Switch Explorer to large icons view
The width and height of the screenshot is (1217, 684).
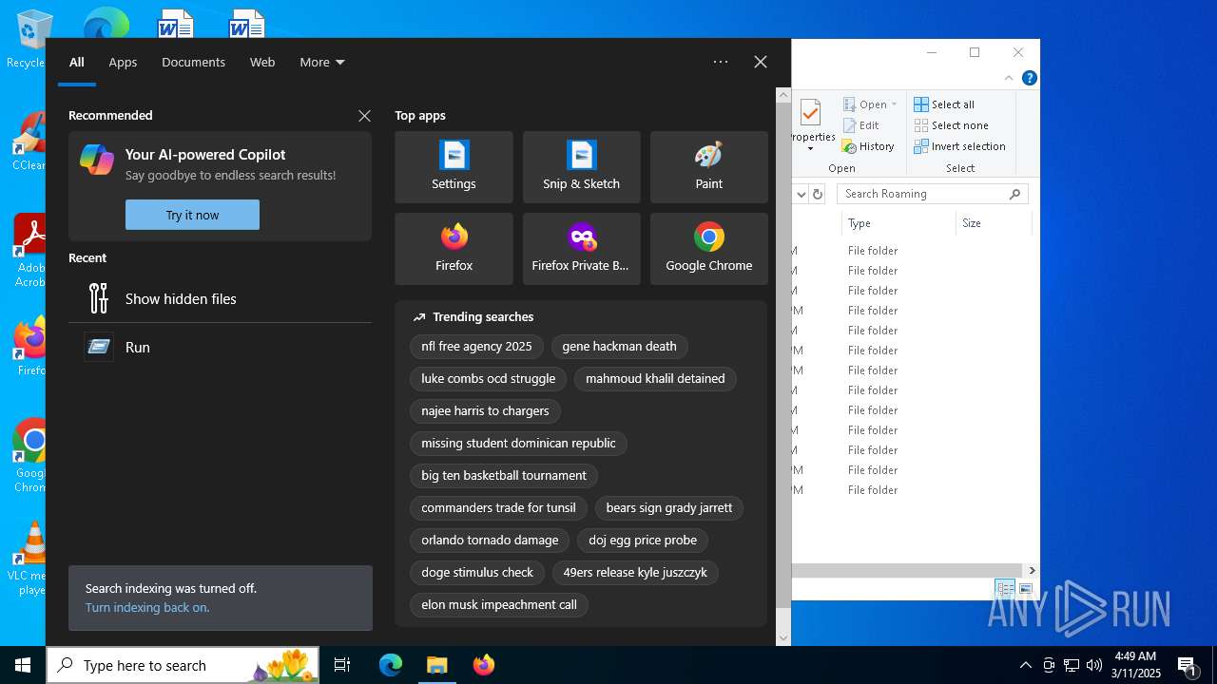coord(1025,589)
